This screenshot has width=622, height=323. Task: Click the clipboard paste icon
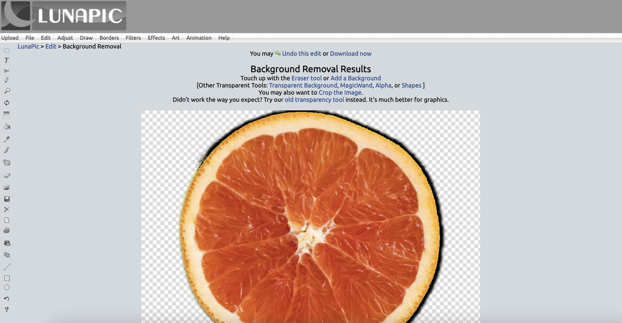coord(7,243)
